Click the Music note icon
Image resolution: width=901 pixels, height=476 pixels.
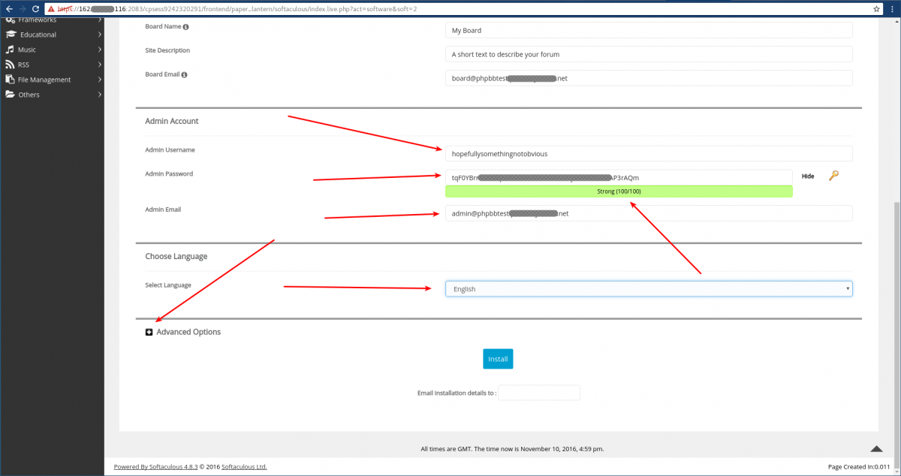(x=10, y=50)
